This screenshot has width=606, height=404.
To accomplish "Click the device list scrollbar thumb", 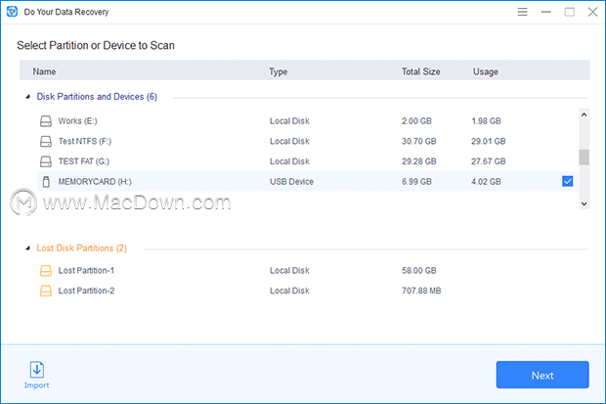I will click(x=584, y=157).
